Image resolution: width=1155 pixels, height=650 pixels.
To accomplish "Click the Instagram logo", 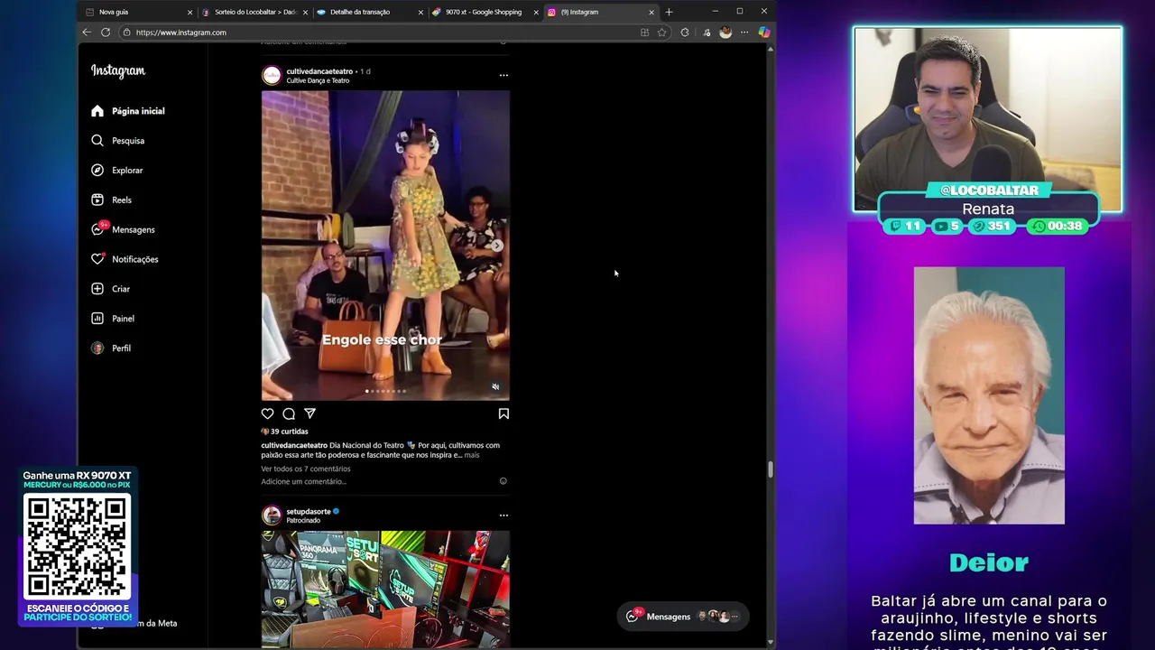I will click(x=117, y=71).
